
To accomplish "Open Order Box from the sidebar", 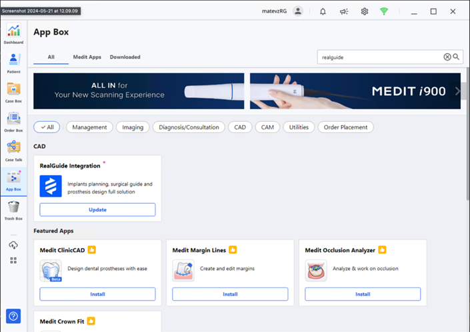I will point(13,120).
